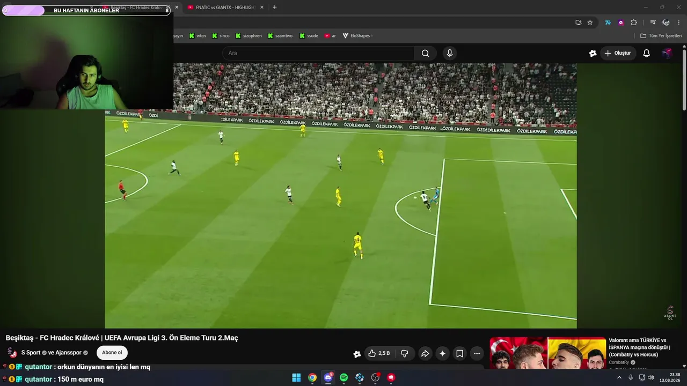Click the gem icon left of the like button
This screenshot has width=687, height=386.
(x=357, y=354)
